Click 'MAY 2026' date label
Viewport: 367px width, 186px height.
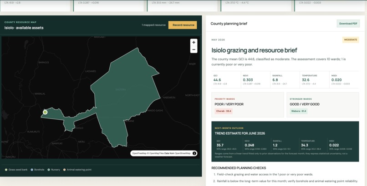(x=218, y=40)
